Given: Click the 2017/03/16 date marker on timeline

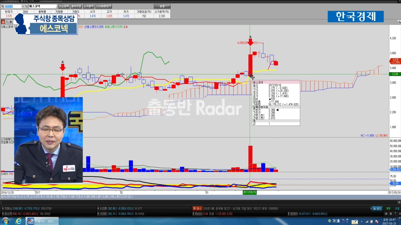Looking at the screenshot, I should click(x=249, y=192).
